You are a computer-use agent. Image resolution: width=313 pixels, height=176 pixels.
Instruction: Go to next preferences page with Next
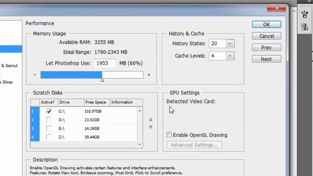tap(267, 59)
